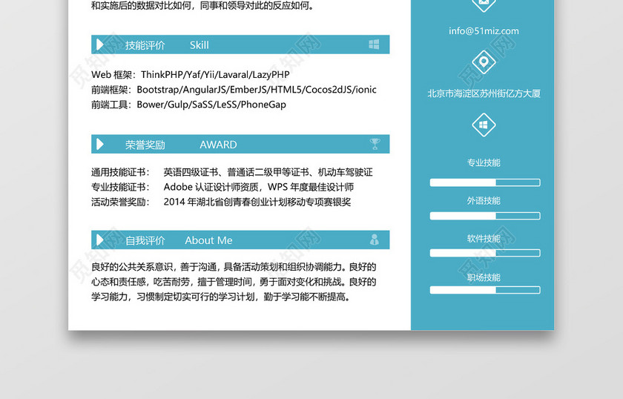Click the 职场技能 progress bar

coord(485,290)
